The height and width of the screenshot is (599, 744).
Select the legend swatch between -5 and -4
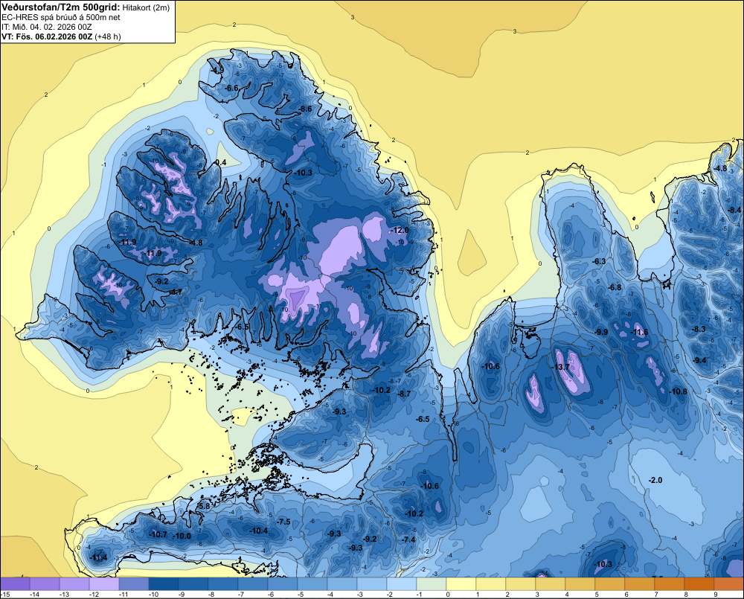(312, 584)
